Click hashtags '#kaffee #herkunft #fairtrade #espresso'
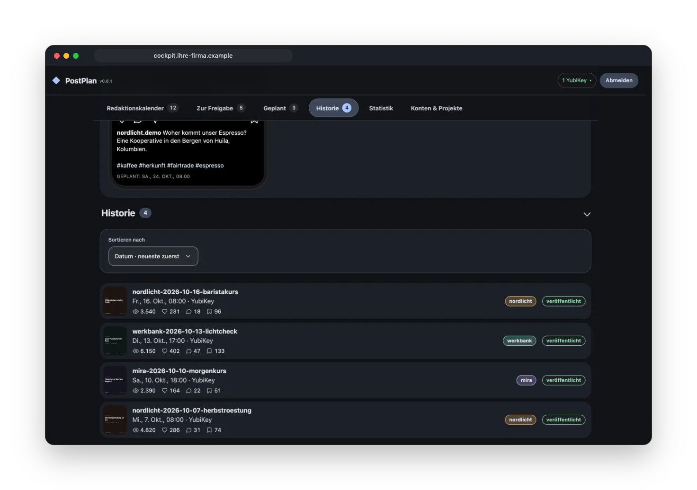Screen dimensions: 697x490 pos(170,166)
